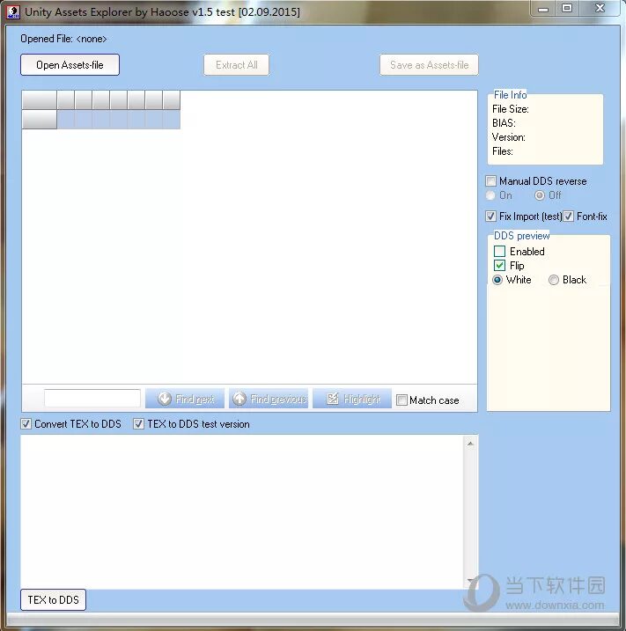Uncheck the Font-fix checkbox

coord(568,216)
